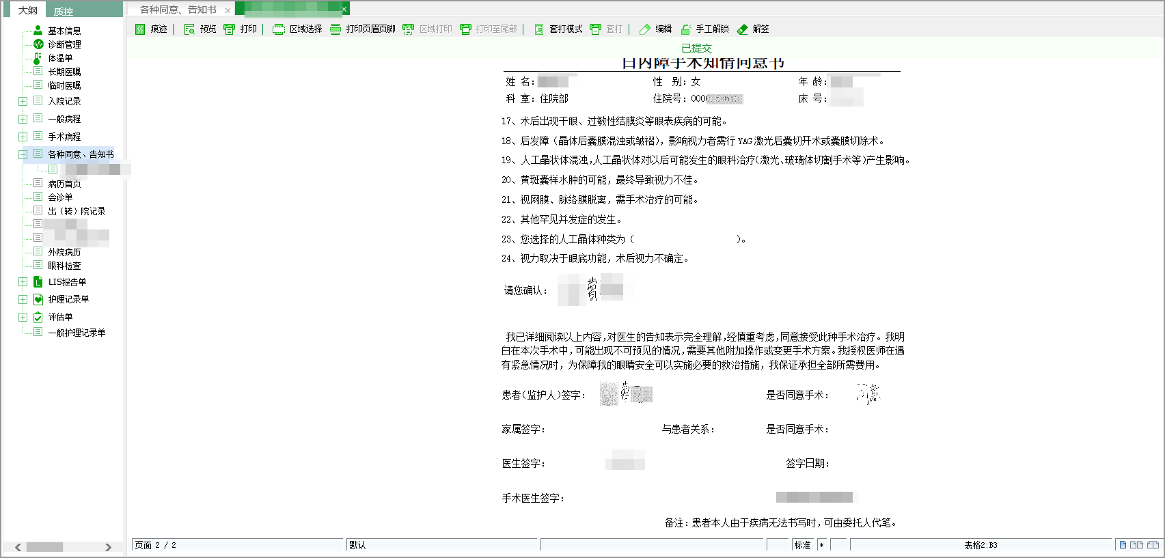
Task: Click the 评估单 clipboard icon
Action: 38,317
